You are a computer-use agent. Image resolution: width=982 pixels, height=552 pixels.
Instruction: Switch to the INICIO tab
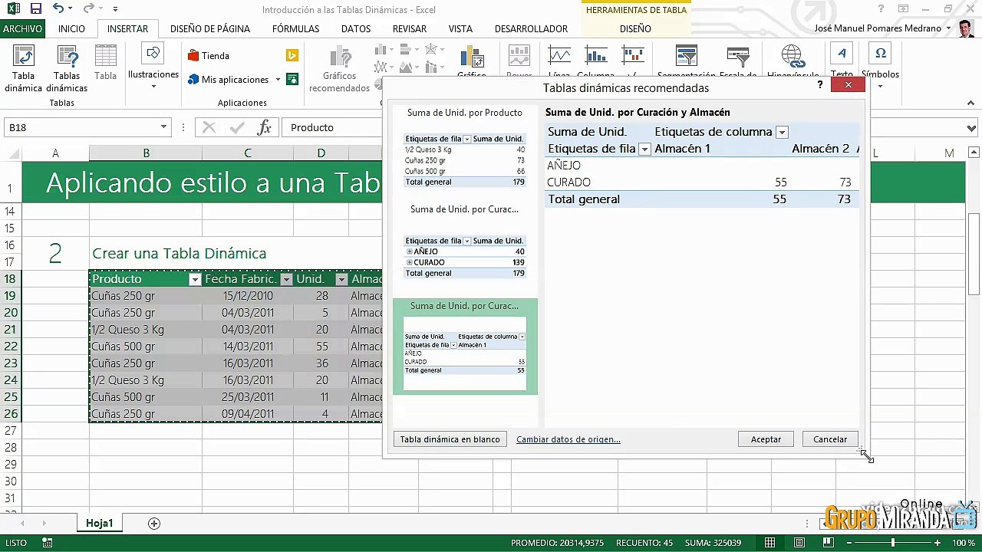[x=72, y=28]
